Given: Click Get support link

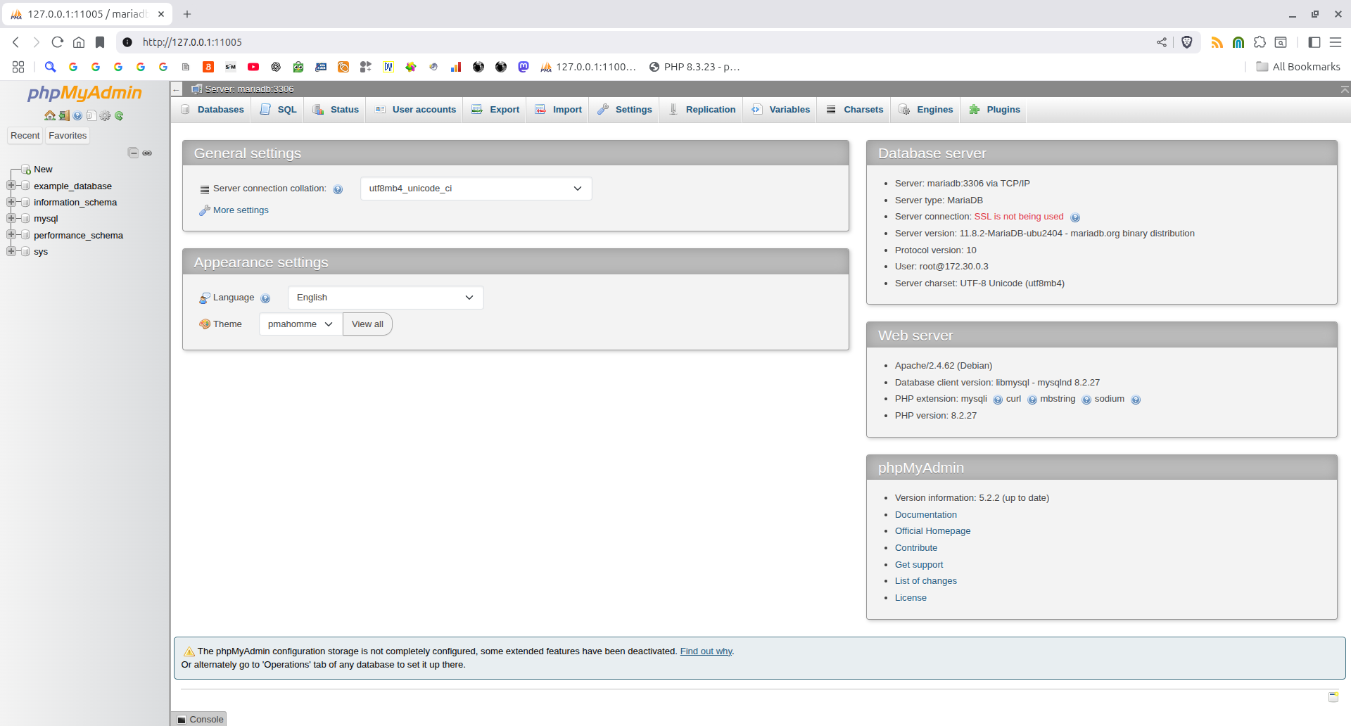Looking at the screenshot, I should click(919, 565).
